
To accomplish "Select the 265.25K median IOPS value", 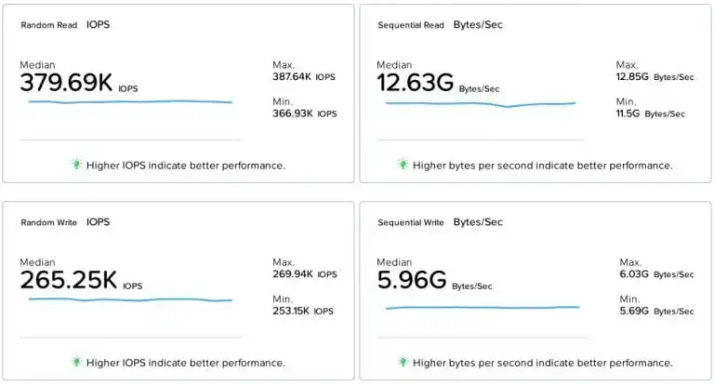I will 69,281.
